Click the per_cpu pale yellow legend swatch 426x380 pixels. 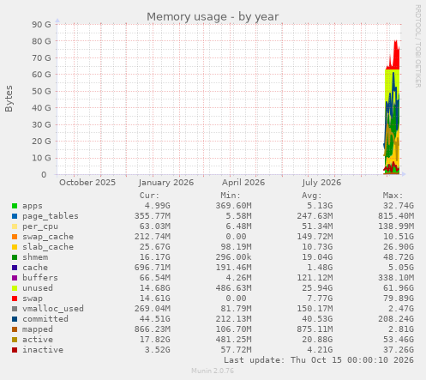tap(15, 226)
